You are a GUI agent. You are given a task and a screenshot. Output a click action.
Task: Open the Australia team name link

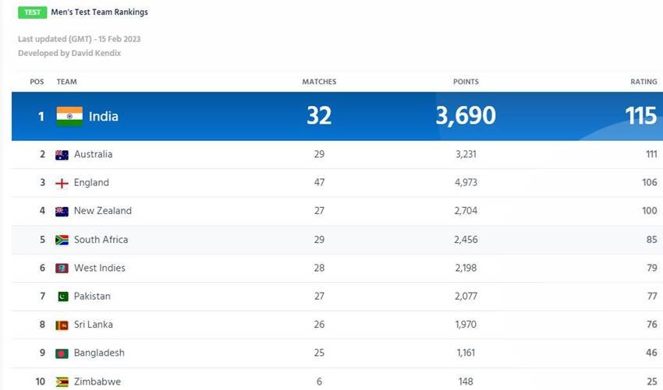pos(93,155)
